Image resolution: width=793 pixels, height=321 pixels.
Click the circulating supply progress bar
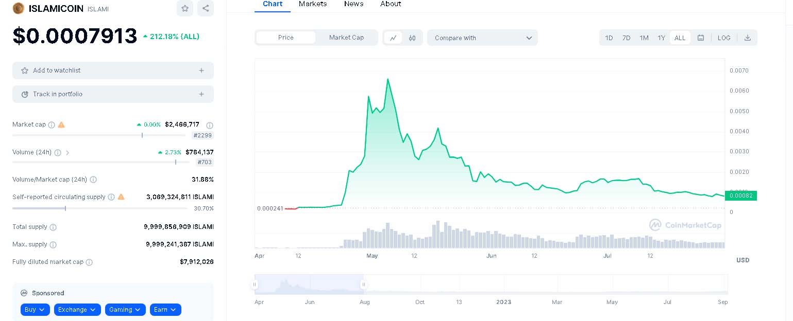pos(99,208)
